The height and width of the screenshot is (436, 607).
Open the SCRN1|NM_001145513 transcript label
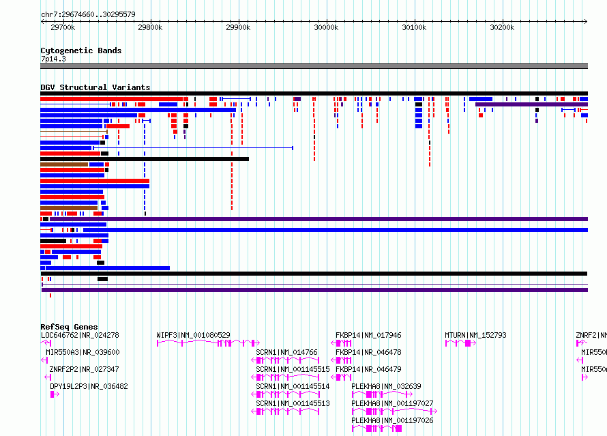click(293, 403)
